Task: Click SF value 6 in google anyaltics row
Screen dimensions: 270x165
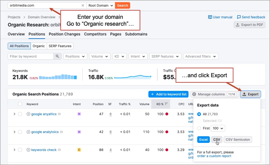Action: [110, 114]
